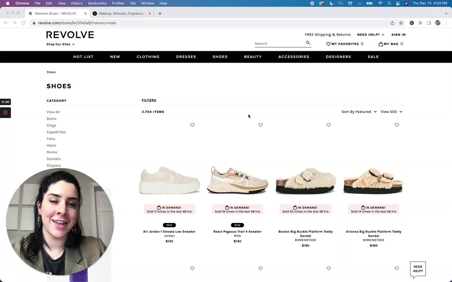This screenshot has height=282, width=452.
Task: Open the Hot List nav menu
Action: click(83, 57)
